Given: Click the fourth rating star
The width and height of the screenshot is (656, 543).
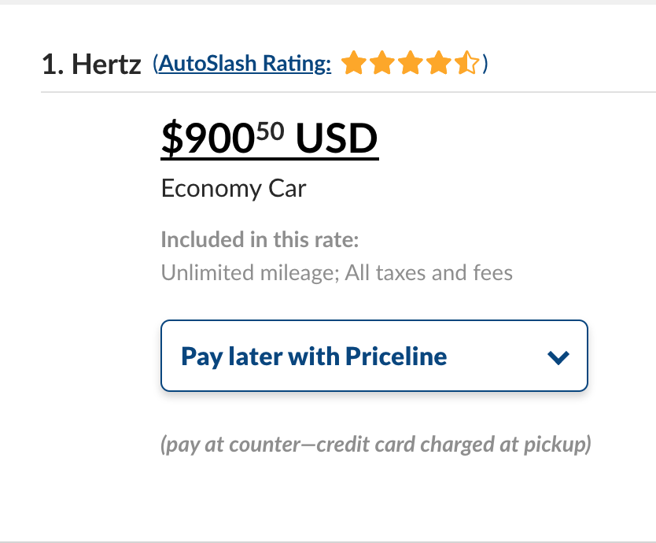Looking at the screenshot, I should [x=438, y=63].
